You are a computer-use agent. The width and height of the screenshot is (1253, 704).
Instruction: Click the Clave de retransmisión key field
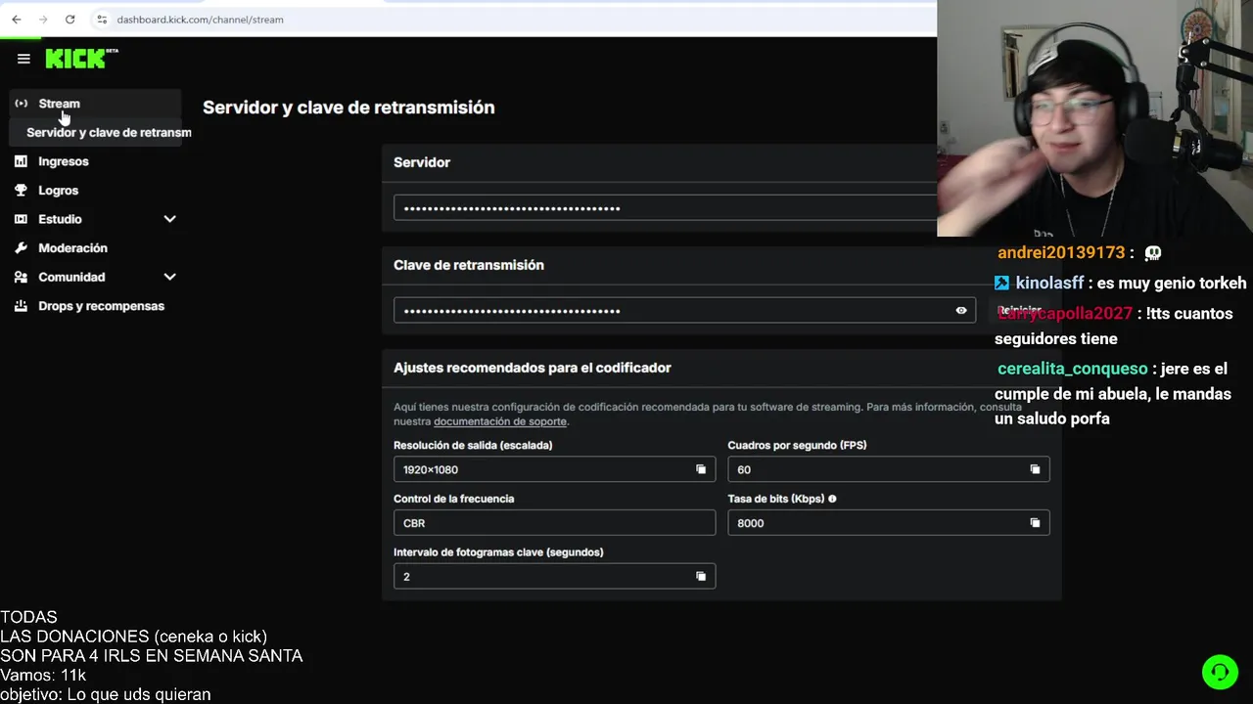684,311
